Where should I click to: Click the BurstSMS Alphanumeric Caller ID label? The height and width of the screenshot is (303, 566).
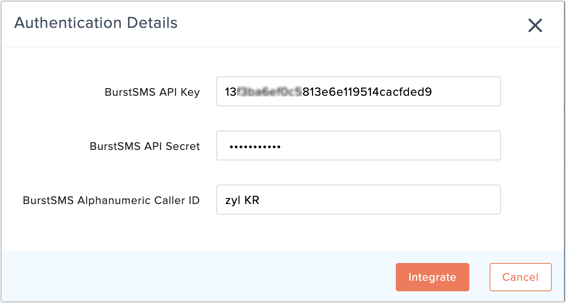(x=111, y=200)
